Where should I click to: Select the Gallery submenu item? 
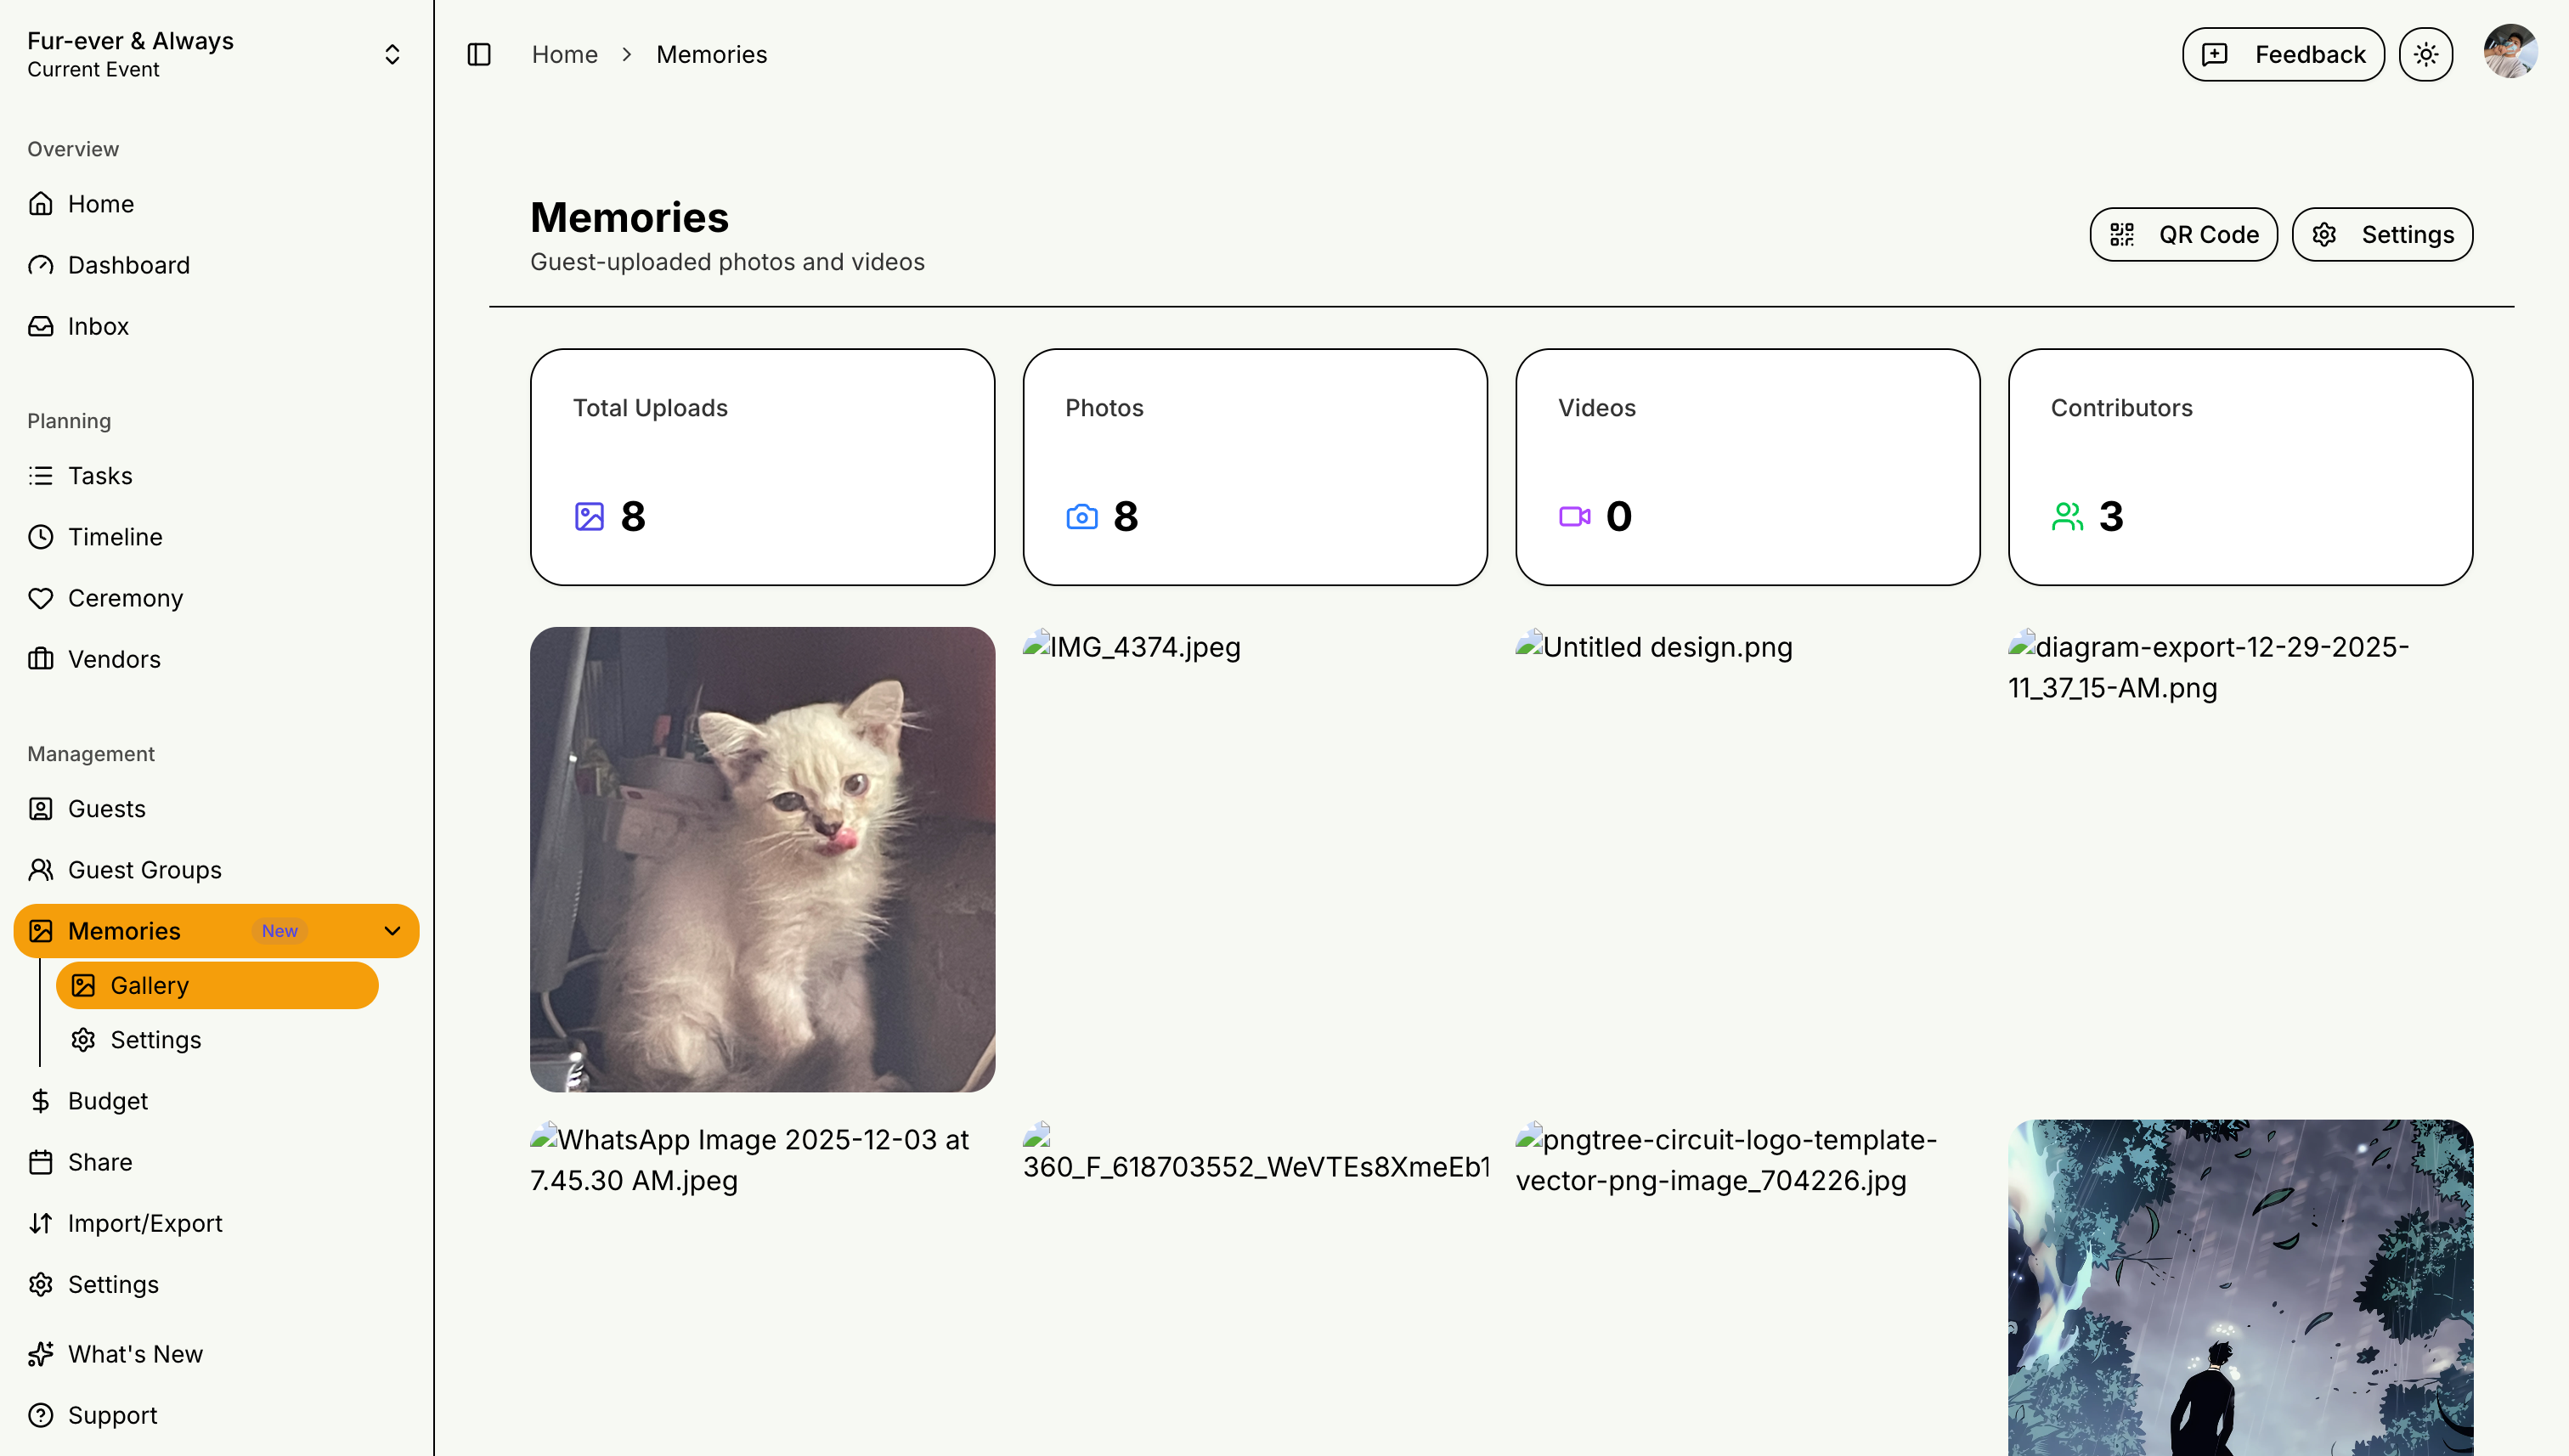click(x=149, y=985)
